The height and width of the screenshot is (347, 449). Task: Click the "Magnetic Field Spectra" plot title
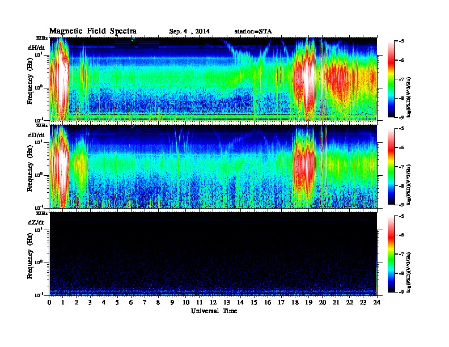[93, 31]
